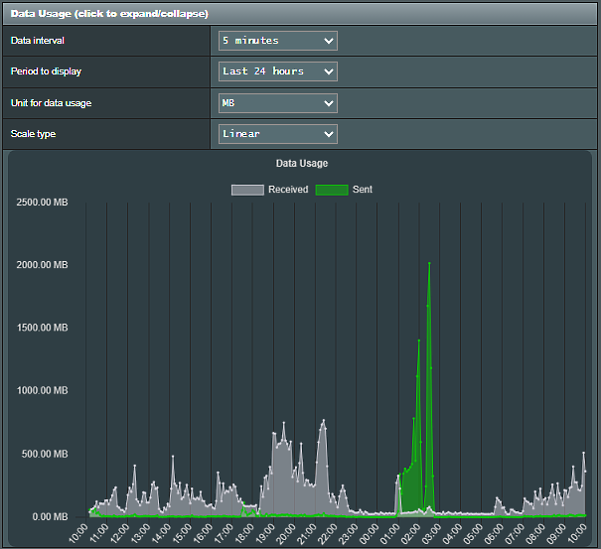Click the chevron arrow on Linear selector
Viewport: 601px width, 549px height.
tap(329, 134)
